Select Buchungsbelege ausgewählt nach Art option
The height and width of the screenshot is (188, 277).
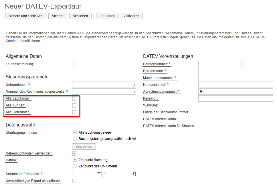click(75, 139)
